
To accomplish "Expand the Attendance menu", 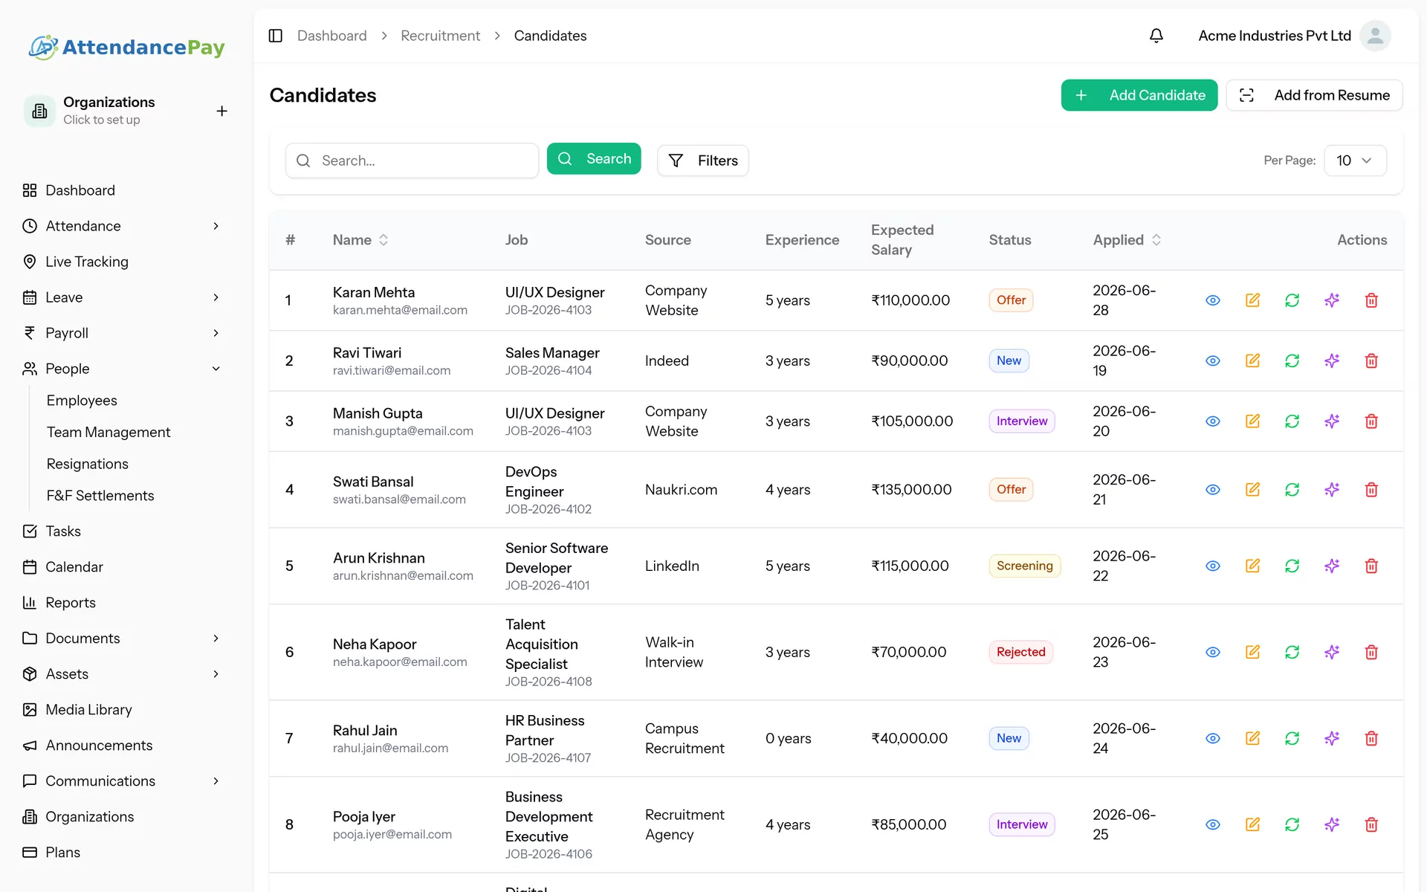I will [123, 226].
